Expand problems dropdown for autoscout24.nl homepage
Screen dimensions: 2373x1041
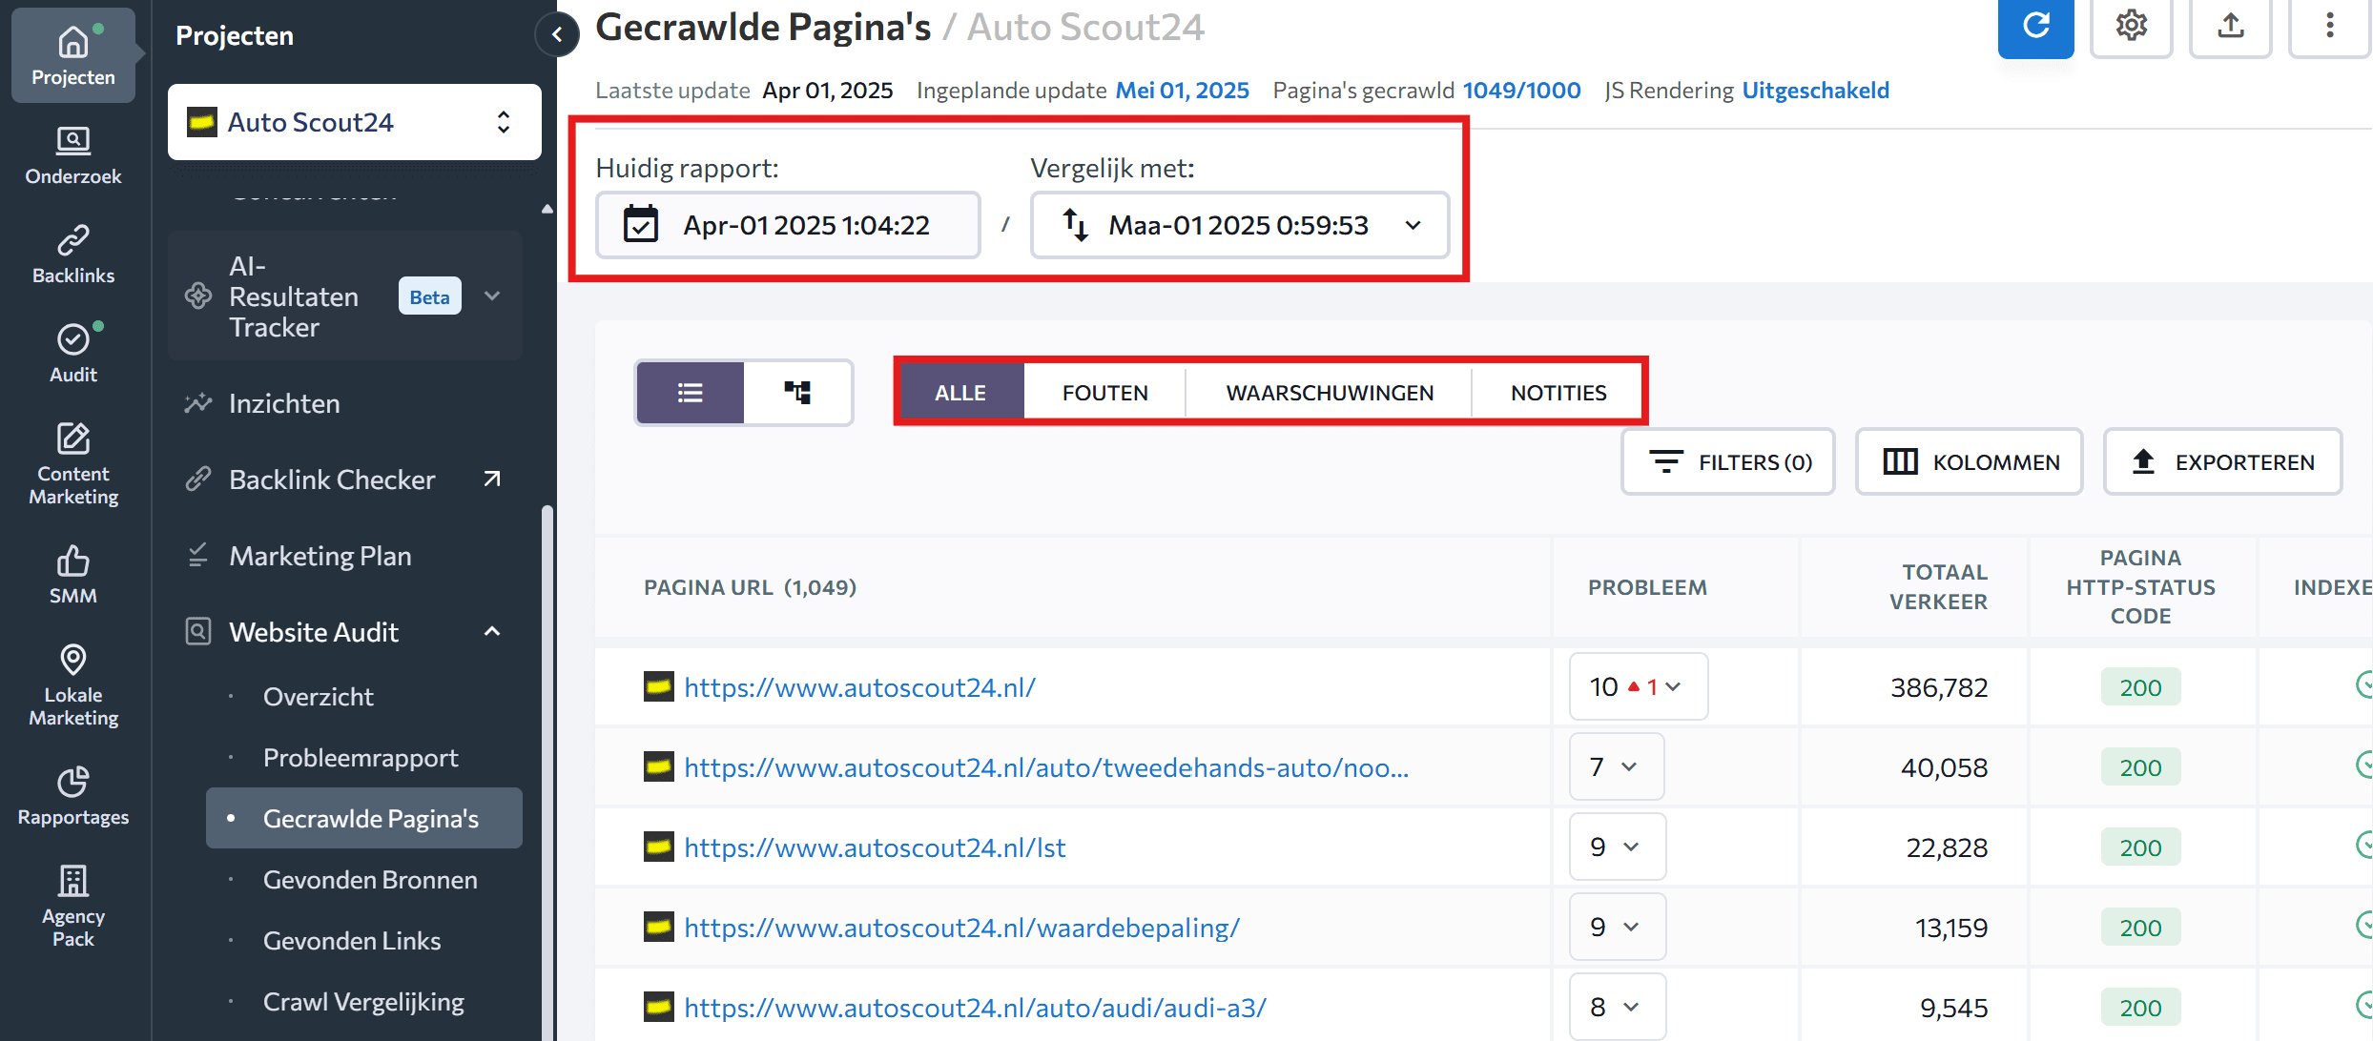coord(1638,686)
